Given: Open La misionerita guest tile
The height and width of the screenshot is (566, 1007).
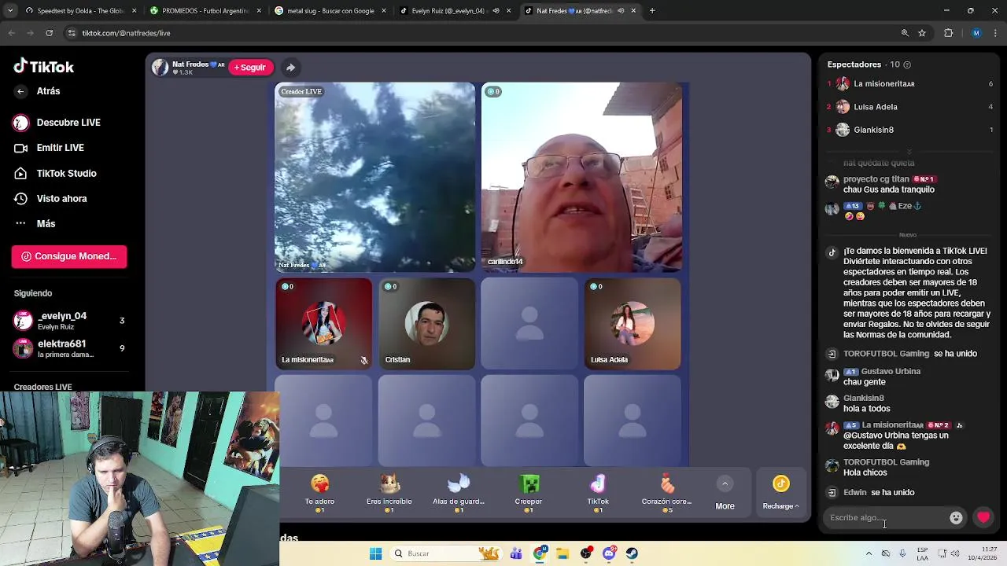Looking at the screenshot, I should point(323,323).
